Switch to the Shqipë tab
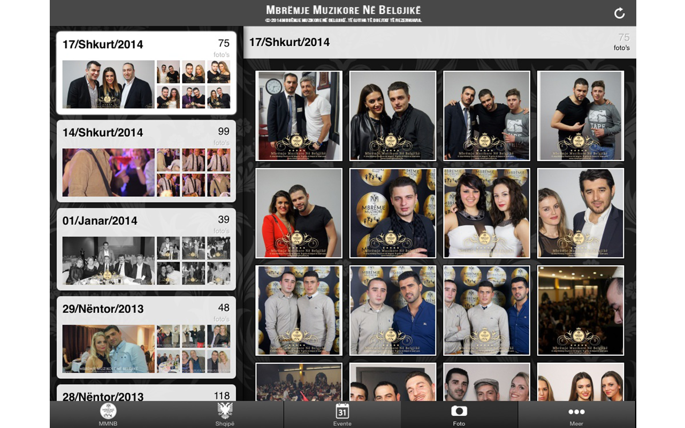 (x=225, y=415)
